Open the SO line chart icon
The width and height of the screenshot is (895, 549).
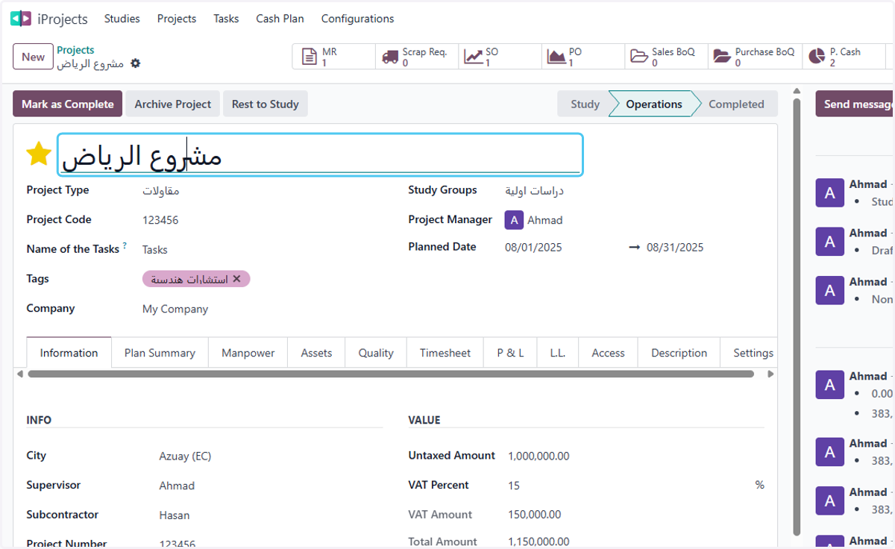(473, 57)
